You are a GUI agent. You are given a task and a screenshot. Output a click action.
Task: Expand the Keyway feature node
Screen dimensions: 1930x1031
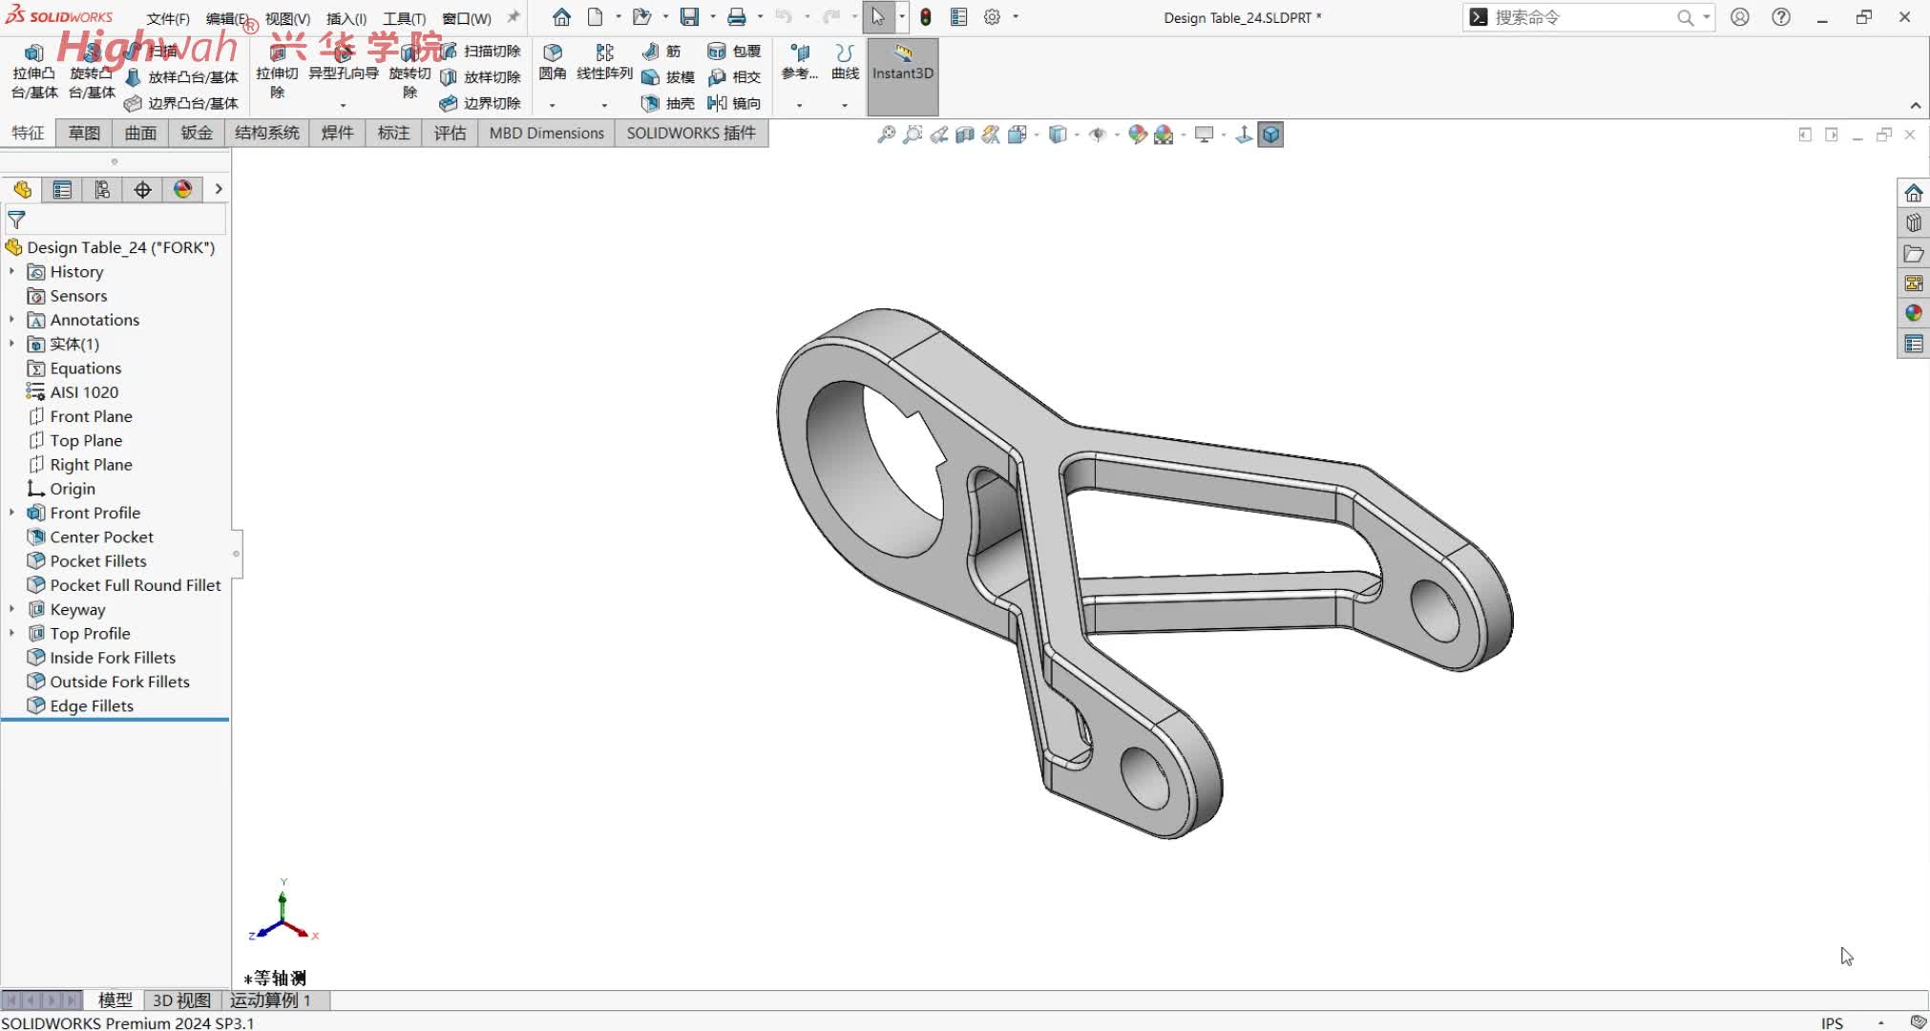pos(11,609)
